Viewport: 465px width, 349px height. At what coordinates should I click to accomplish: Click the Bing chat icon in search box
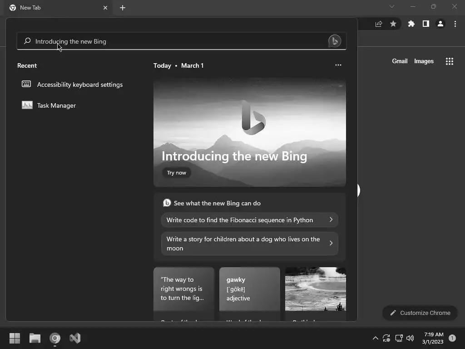pos(335,41)
